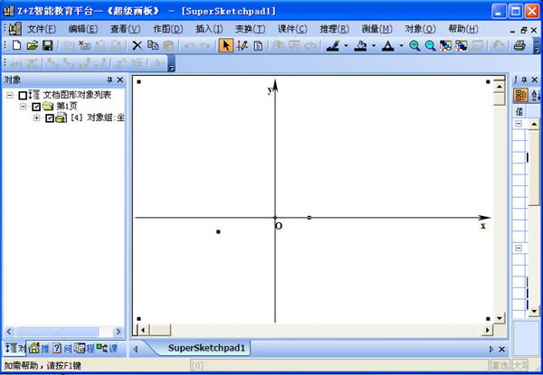Select the arrow pointer tool
Image resolution: width=543 pixels, height=375 pixels.
pyautogui.click(x=225, y=45)
